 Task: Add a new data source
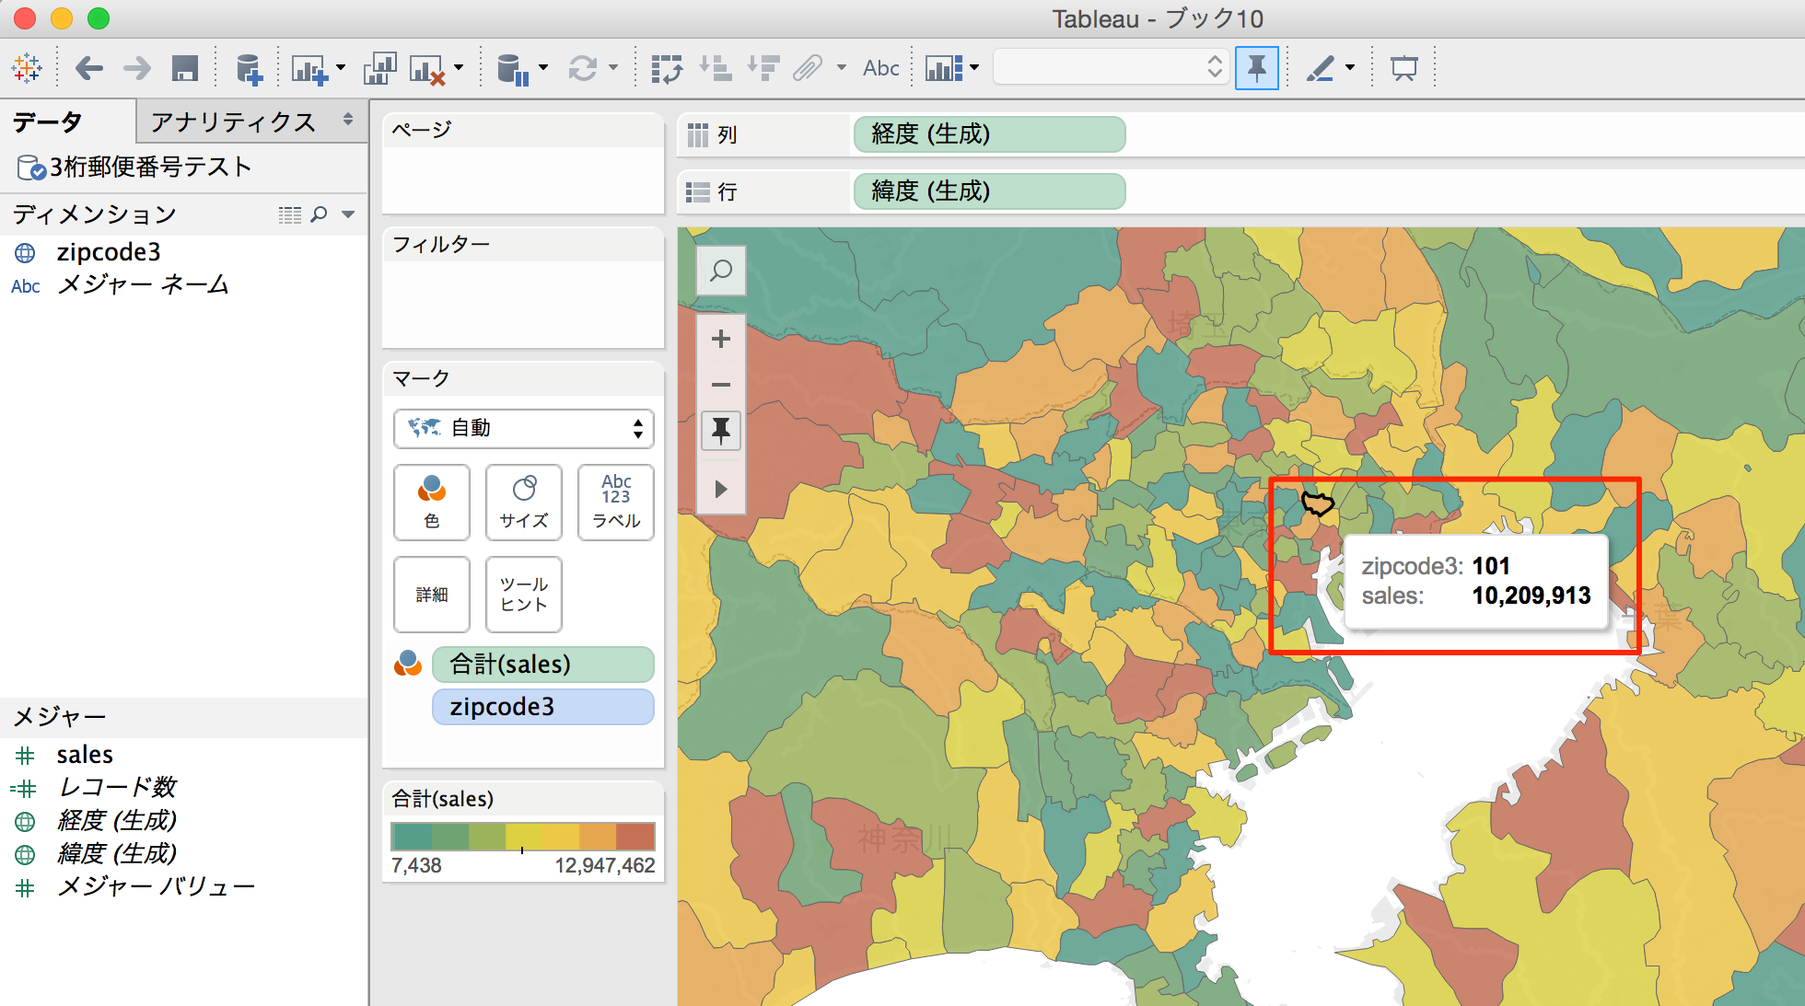(247, 67)
